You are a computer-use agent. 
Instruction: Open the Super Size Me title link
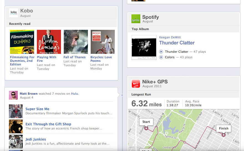pos(37,109)
